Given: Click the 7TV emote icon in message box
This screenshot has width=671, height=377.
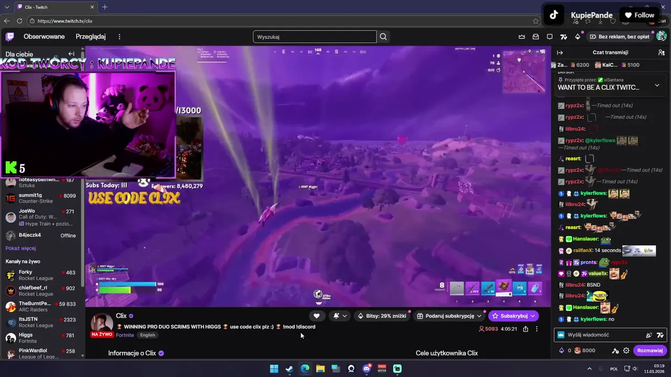Looking at the screenshot, I should coord(660,335).
